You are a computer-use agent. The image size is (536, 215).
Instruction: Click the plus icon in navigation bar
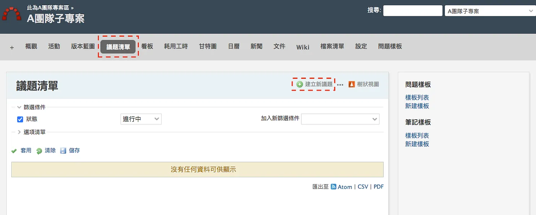coord(12,47)
